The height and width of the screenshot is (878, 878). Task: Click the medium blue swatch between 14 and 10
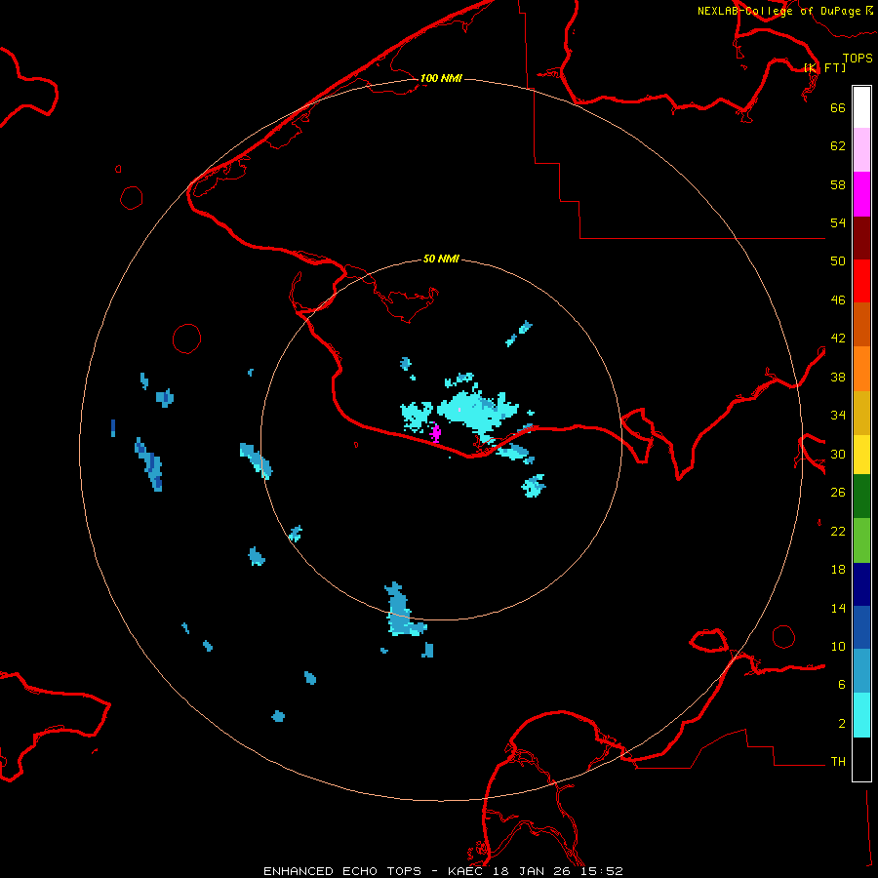[x=861, y=627]
